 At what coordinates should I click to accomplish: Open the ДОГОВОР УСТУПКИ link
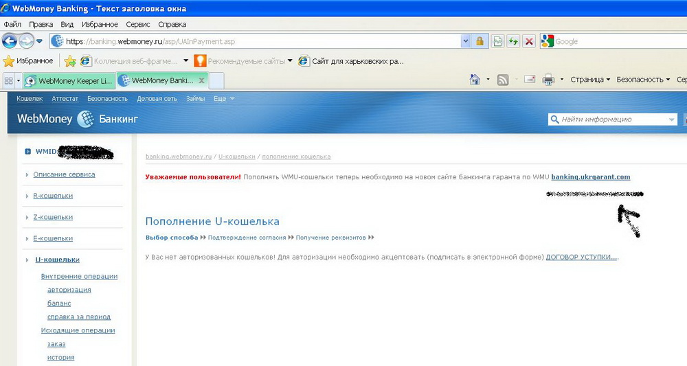point(581,257)
